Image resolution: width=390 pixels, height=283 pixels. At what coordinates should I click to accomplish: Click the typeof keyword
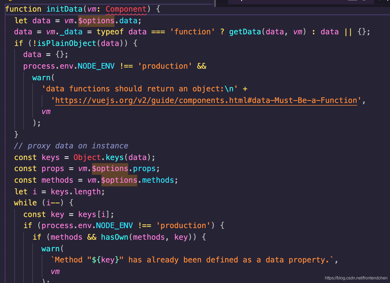[110, 32]
